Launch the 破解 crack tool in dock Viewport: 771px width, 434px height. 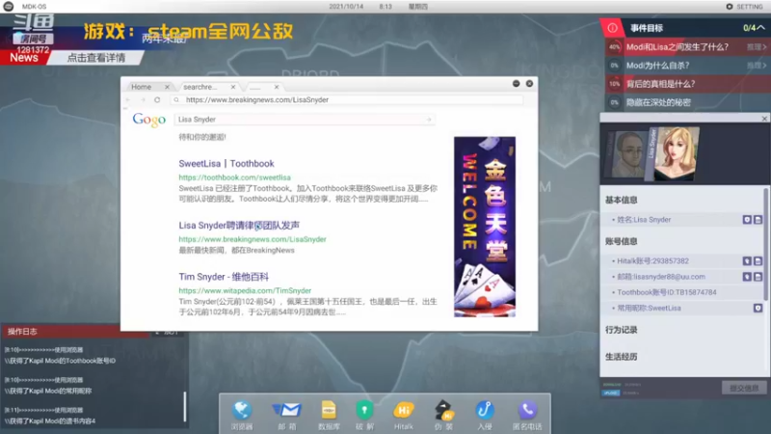click(364, 415)
